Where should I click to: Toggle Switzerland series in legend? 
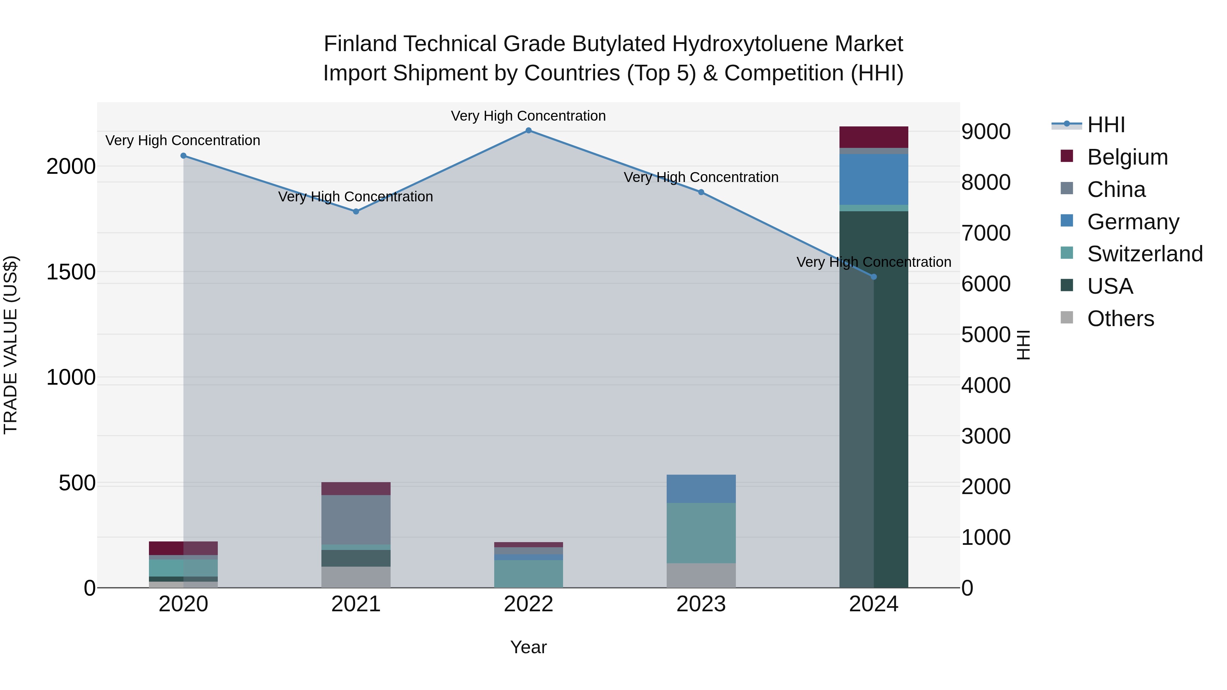(x=1131, y=253)
